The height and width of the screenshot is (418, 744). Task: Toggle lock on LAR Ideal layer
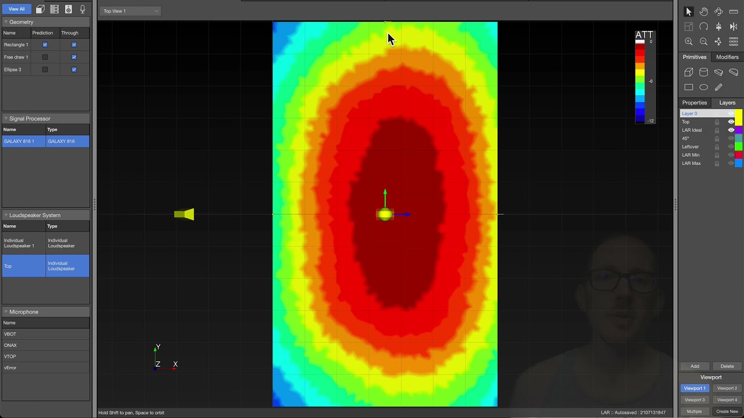pos(717,130)
